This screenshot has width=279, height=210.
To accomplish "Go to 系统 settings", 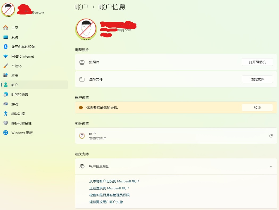I will click(34, 37).
